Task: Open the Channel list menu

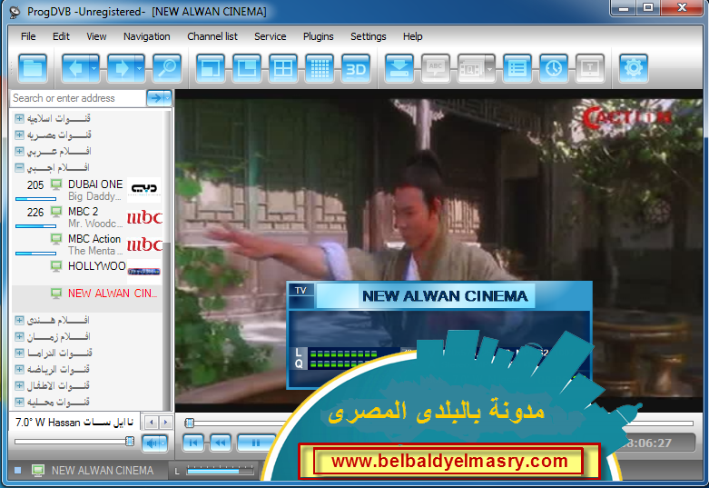Action: coord(212,36)
